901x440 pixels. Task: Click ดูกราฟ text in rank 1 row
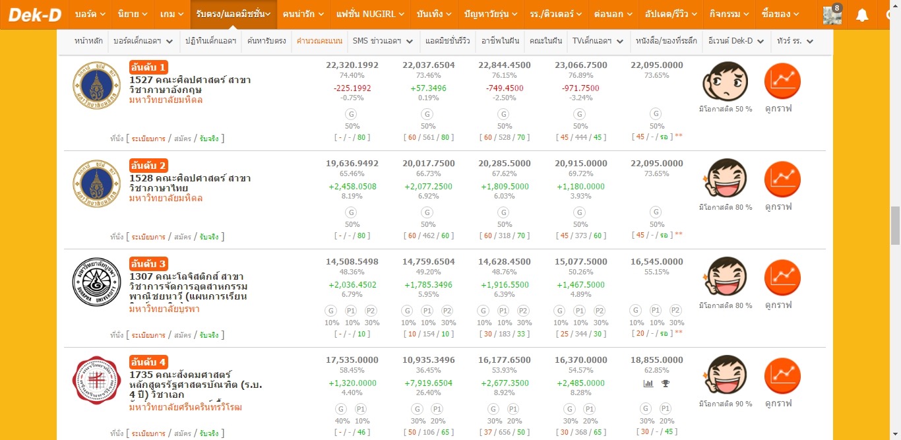[x=778, y=108]
